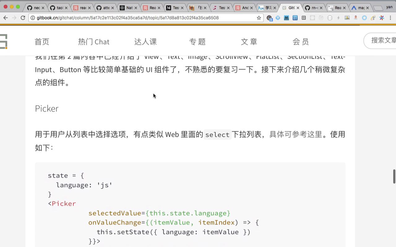Viewport: 396px width, 247px height.
Task: Click the "language: 'js'" code line
Action: pyautogui.click(x=84, y=185)
